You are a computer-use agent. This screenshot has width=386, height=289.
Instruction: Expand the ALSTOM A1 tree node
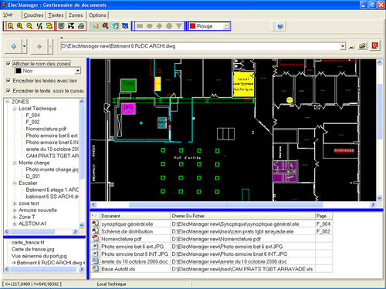[x=15, y=223]
